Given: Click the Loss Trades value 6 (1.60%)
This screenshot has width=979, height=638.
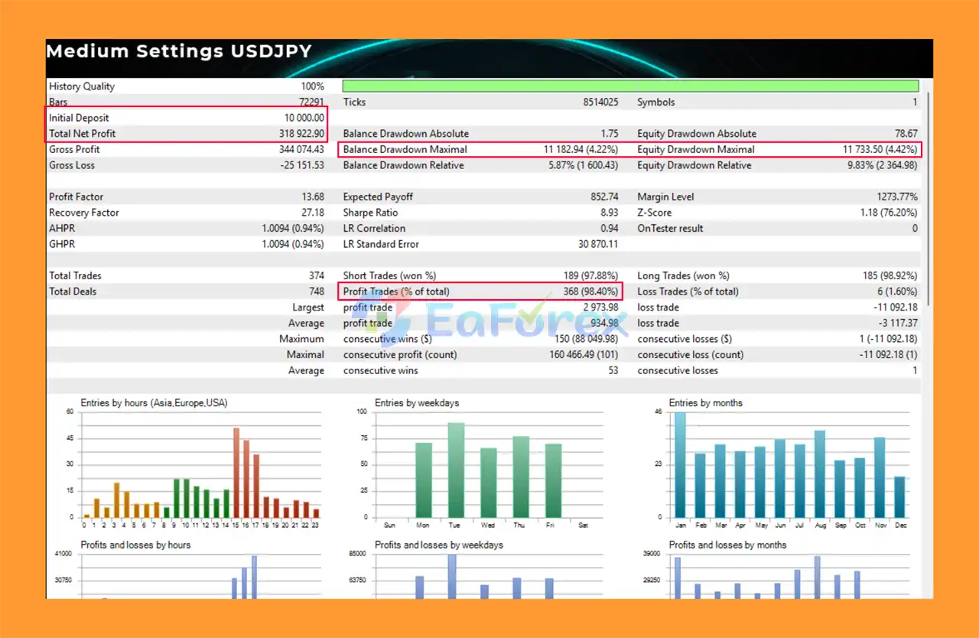Looking at the screenshot, I should [x=892, y=291].
